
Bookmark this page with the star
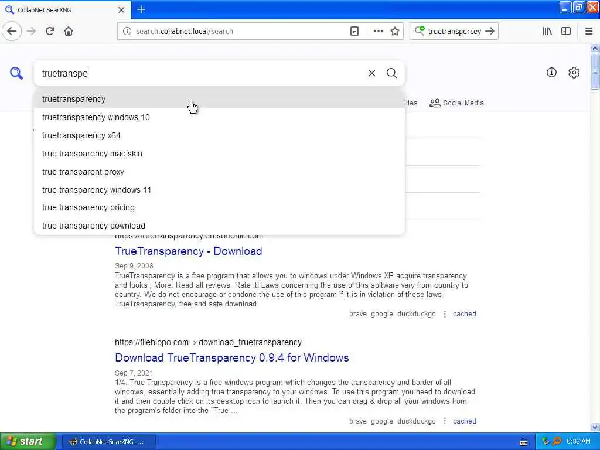point(395,31)
